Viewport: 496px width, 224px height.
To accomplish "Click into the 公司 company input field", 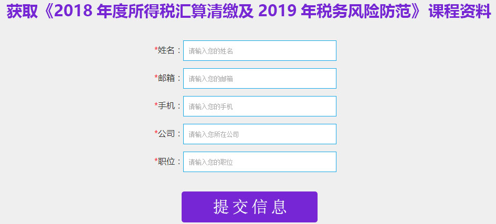I will point(259,134).
